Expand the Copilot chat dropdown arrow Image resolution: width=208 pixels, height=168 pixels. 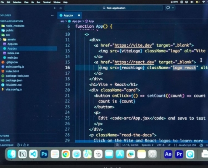point(173,8)
